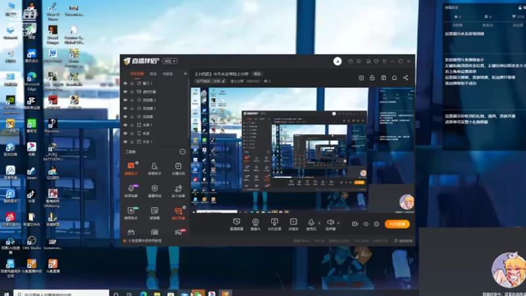Viewport: 526px width, 296px height.
Task: Hide the 浏览器 2 source layer
Action: click(126, 100)
